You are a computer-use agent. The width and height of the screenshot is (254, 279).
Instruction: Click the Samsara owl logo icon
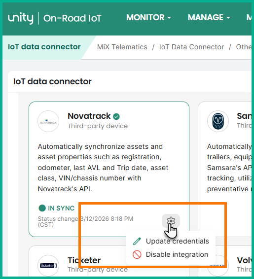(x=218, y=121)
